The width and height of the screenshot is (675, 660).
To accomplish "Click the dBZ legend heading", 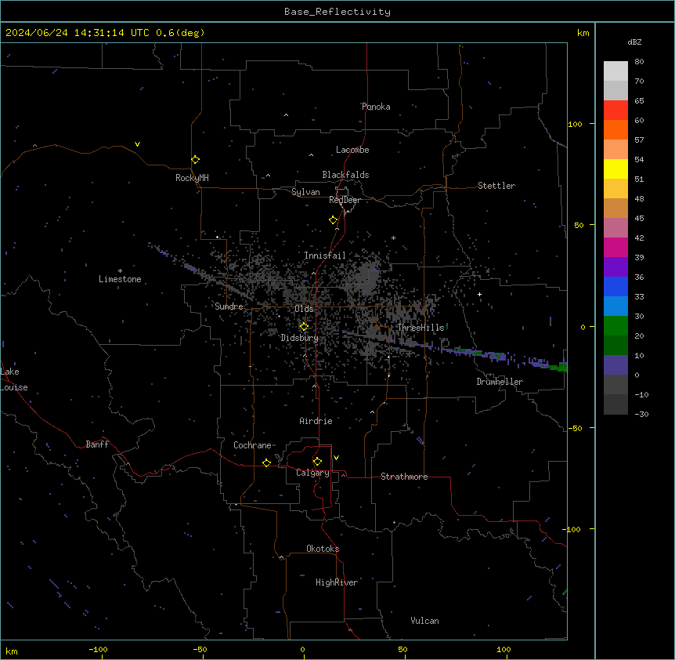I will click(634, 42).
